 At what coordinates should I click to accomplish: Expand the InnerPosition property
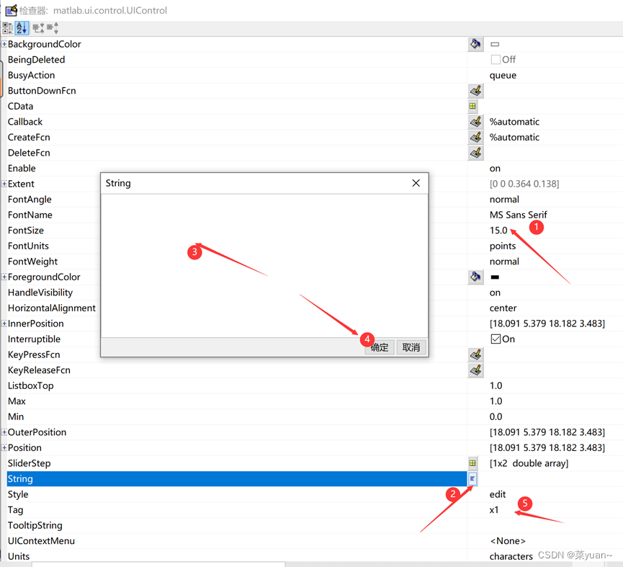[4, 323]
